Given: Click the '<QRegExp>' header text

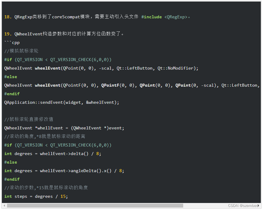Looking at the screenshot, I should (176, 17).
